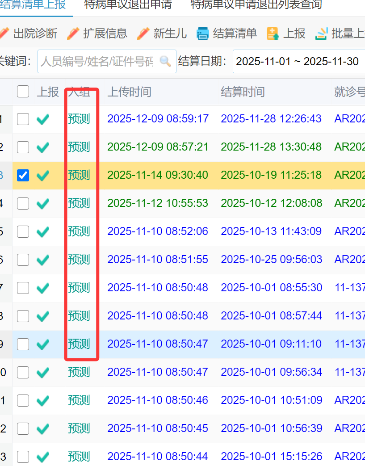This screenshot has height=466, width=365.
Task: Click the 扩展信息 pencil icon
Action: [x=74, y=34]
